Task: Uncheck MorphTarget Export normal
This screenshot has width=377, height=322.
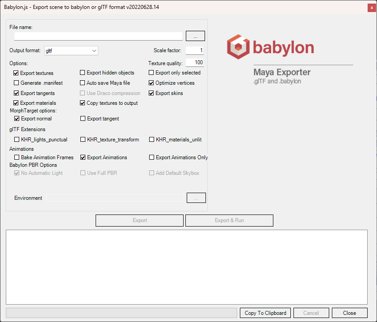Action: click(17, 119)
